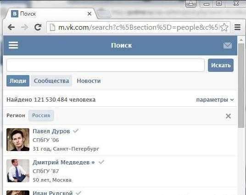The height and width of the screenshot is (195, 246).
Task: Click the page vertical scrollbar thumb
Action: 241,86
